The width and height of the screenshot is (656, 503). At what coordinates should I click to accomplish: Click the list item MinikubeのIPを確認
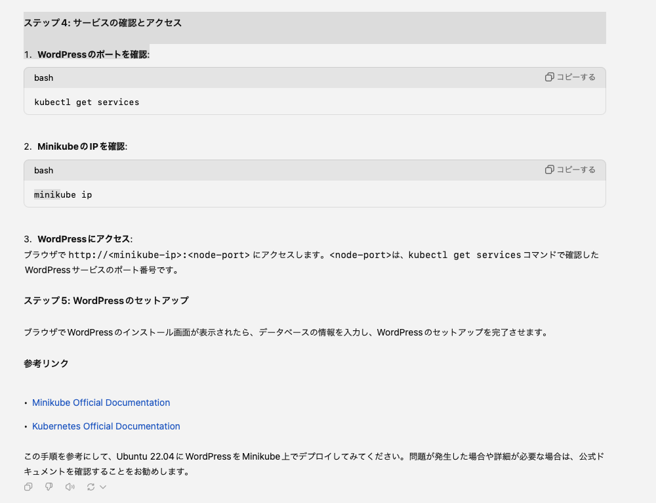tap(82, 146)
